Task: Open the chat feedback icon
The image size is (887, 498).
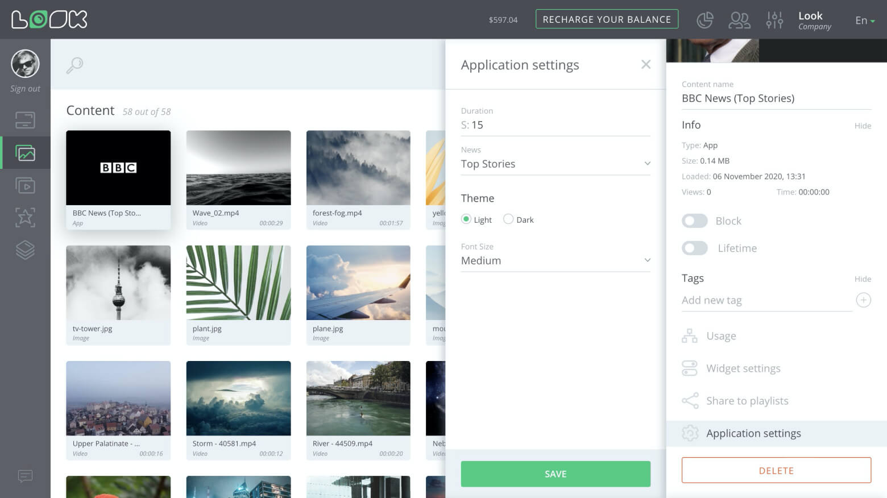Action: point(25,476)
